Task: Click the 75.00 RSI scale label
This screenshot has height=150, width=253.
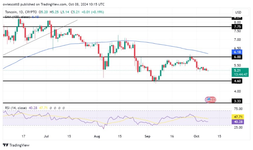Action: [238, 109]
